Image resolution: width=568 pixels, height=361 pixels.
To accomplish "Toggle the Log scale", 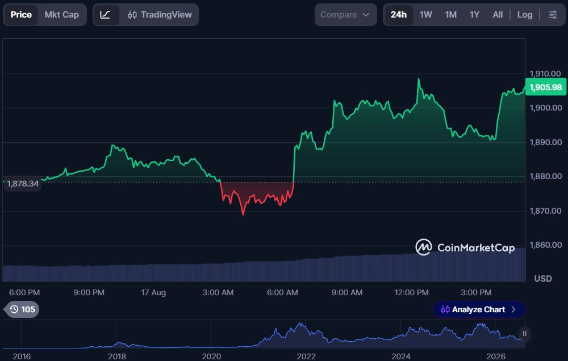I will (524, 15).
